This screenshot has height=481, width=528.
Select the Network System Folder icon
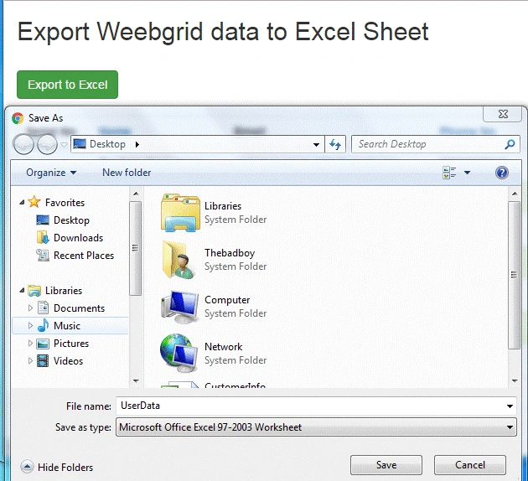(179, 353)
